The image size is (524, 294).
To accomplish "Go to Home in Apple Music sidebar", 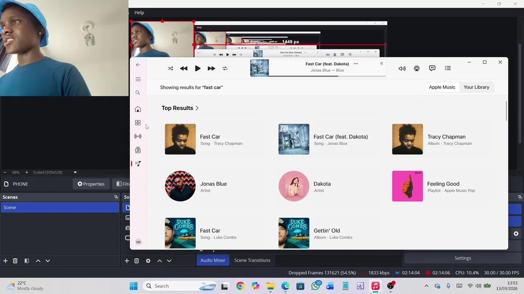I will [138, 109].
